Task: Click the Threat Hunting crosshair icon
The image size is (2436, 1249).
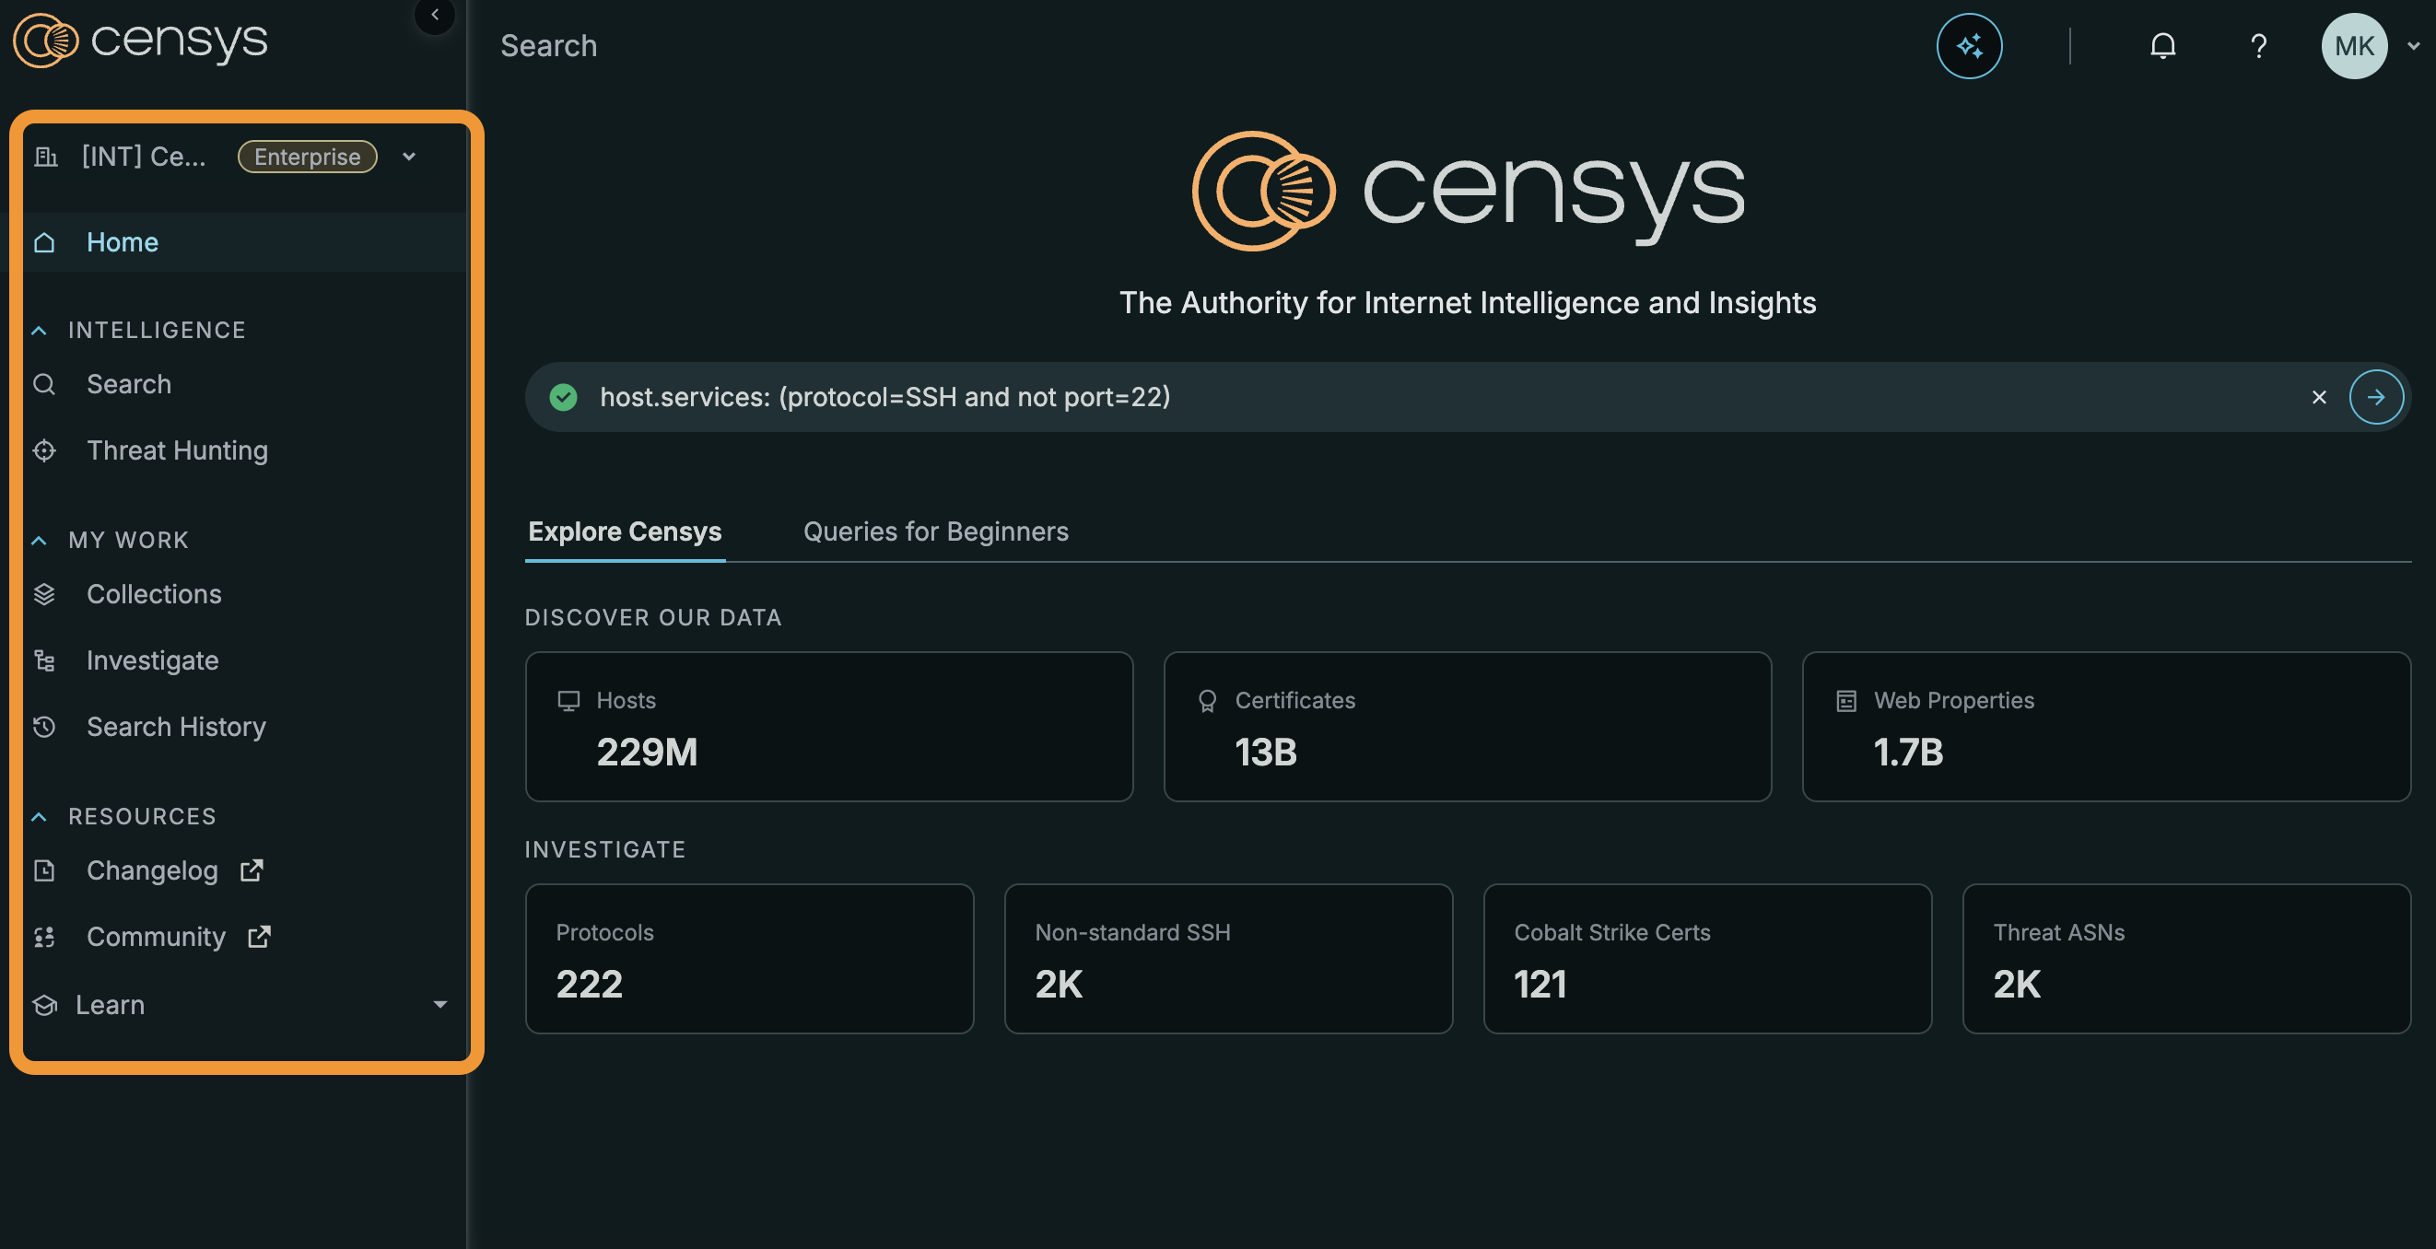Action: pyautogui.click(x=44, y=450)
